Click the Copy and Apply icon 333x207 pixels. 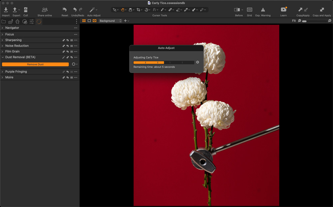pyautogui.click(x=322, y=10)
